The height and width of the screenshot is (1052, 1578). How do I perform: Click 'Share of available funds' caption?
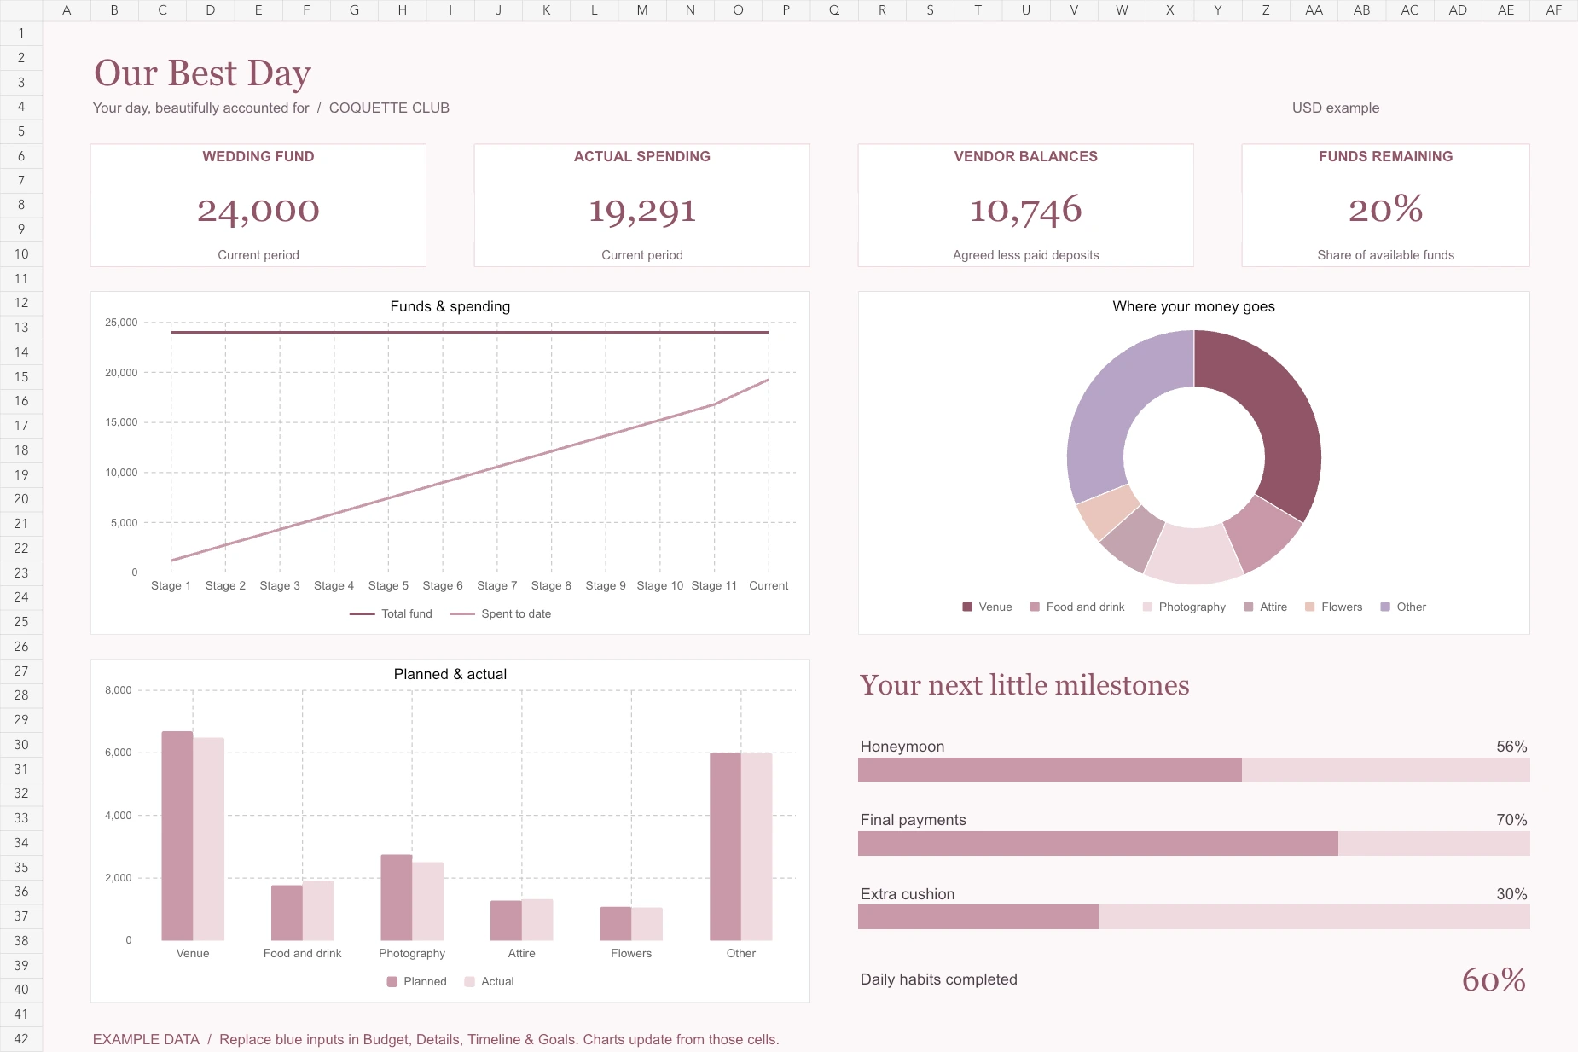point(1385,255)
